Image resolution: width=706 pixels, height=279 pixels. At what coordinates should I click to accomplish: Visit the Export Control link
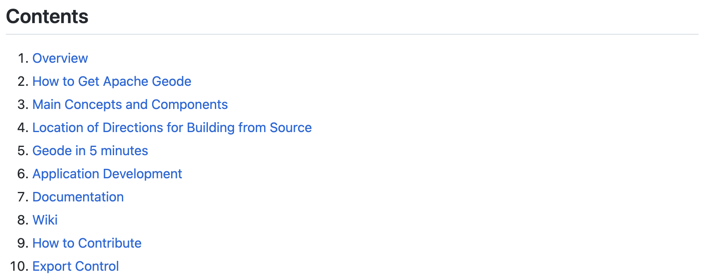point(76,266)
